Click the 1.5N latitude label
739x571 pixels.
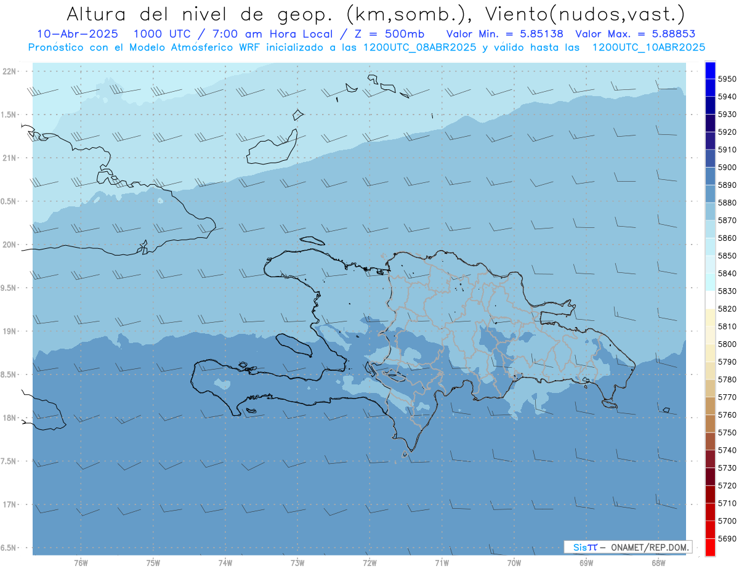pos(8,115)
